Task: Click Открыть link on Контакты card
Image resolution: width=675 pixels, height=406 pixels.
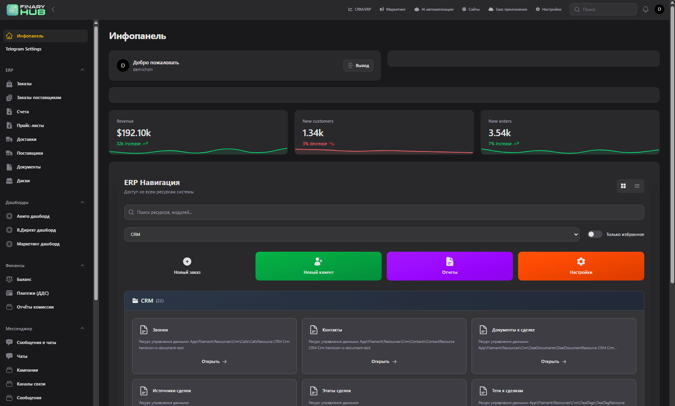Action: (384, 361)
